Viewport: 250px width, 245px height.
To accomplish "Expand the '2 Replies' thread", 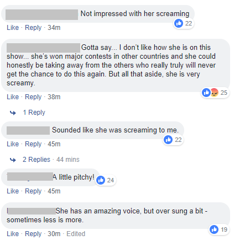I will tap(37, 160).
